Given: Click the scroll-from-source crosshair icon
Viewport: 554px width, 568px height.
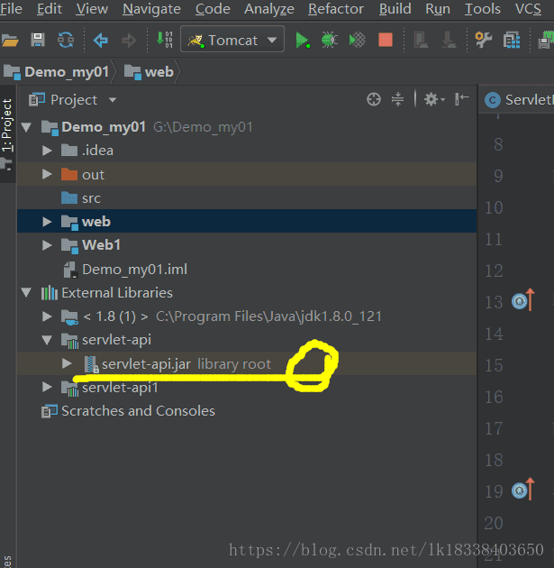Looking at the screenshot, I should click(x=374, y=99).
